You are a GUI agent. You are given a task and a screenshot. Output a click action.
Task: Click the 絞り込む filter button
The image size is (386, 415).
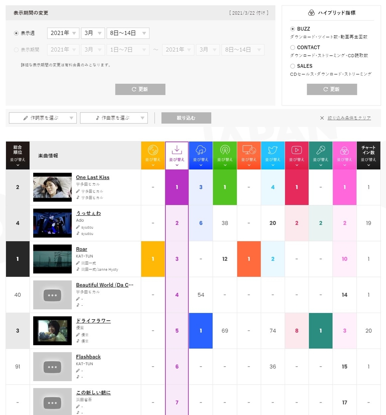click(186, 118)
